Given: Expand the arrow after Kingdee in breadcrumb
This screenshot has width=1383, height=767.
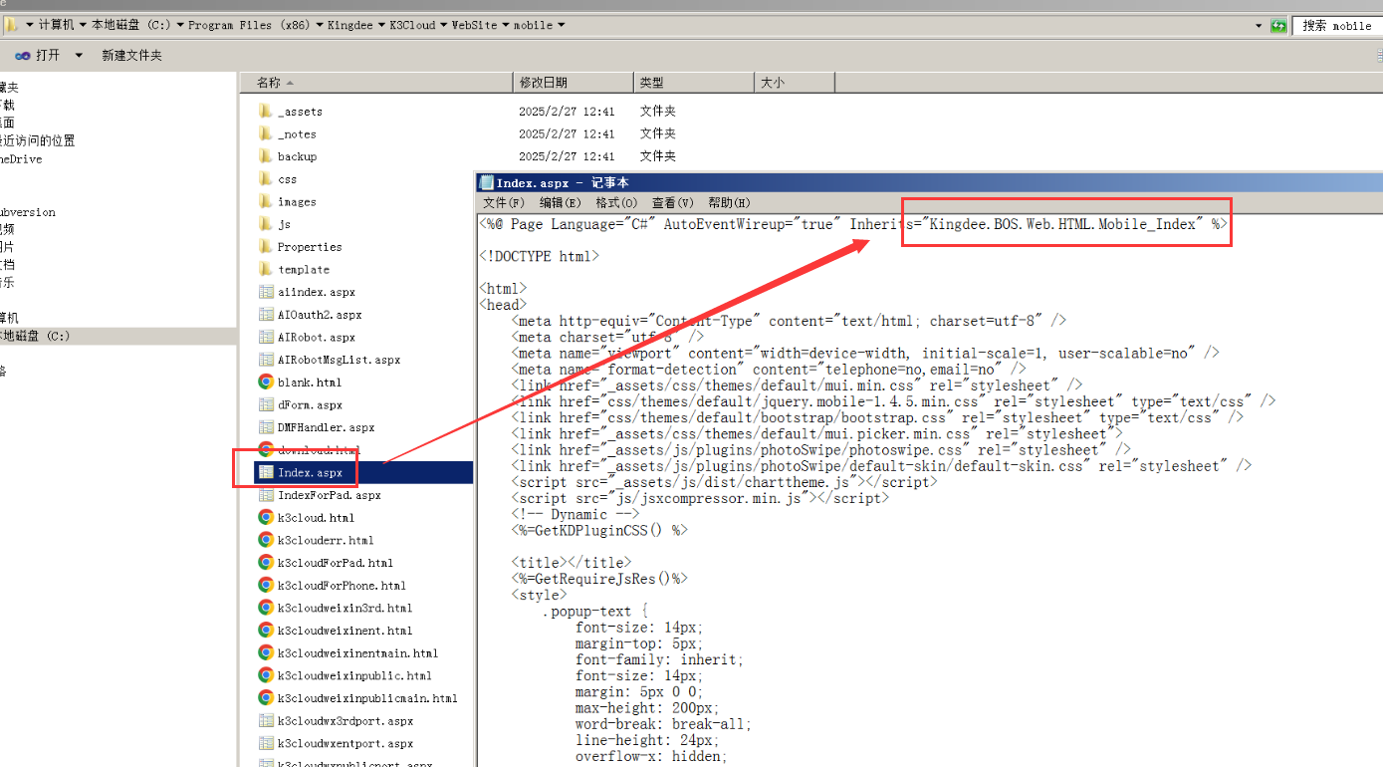Looking at the screenshot, I should click(382, 25).
